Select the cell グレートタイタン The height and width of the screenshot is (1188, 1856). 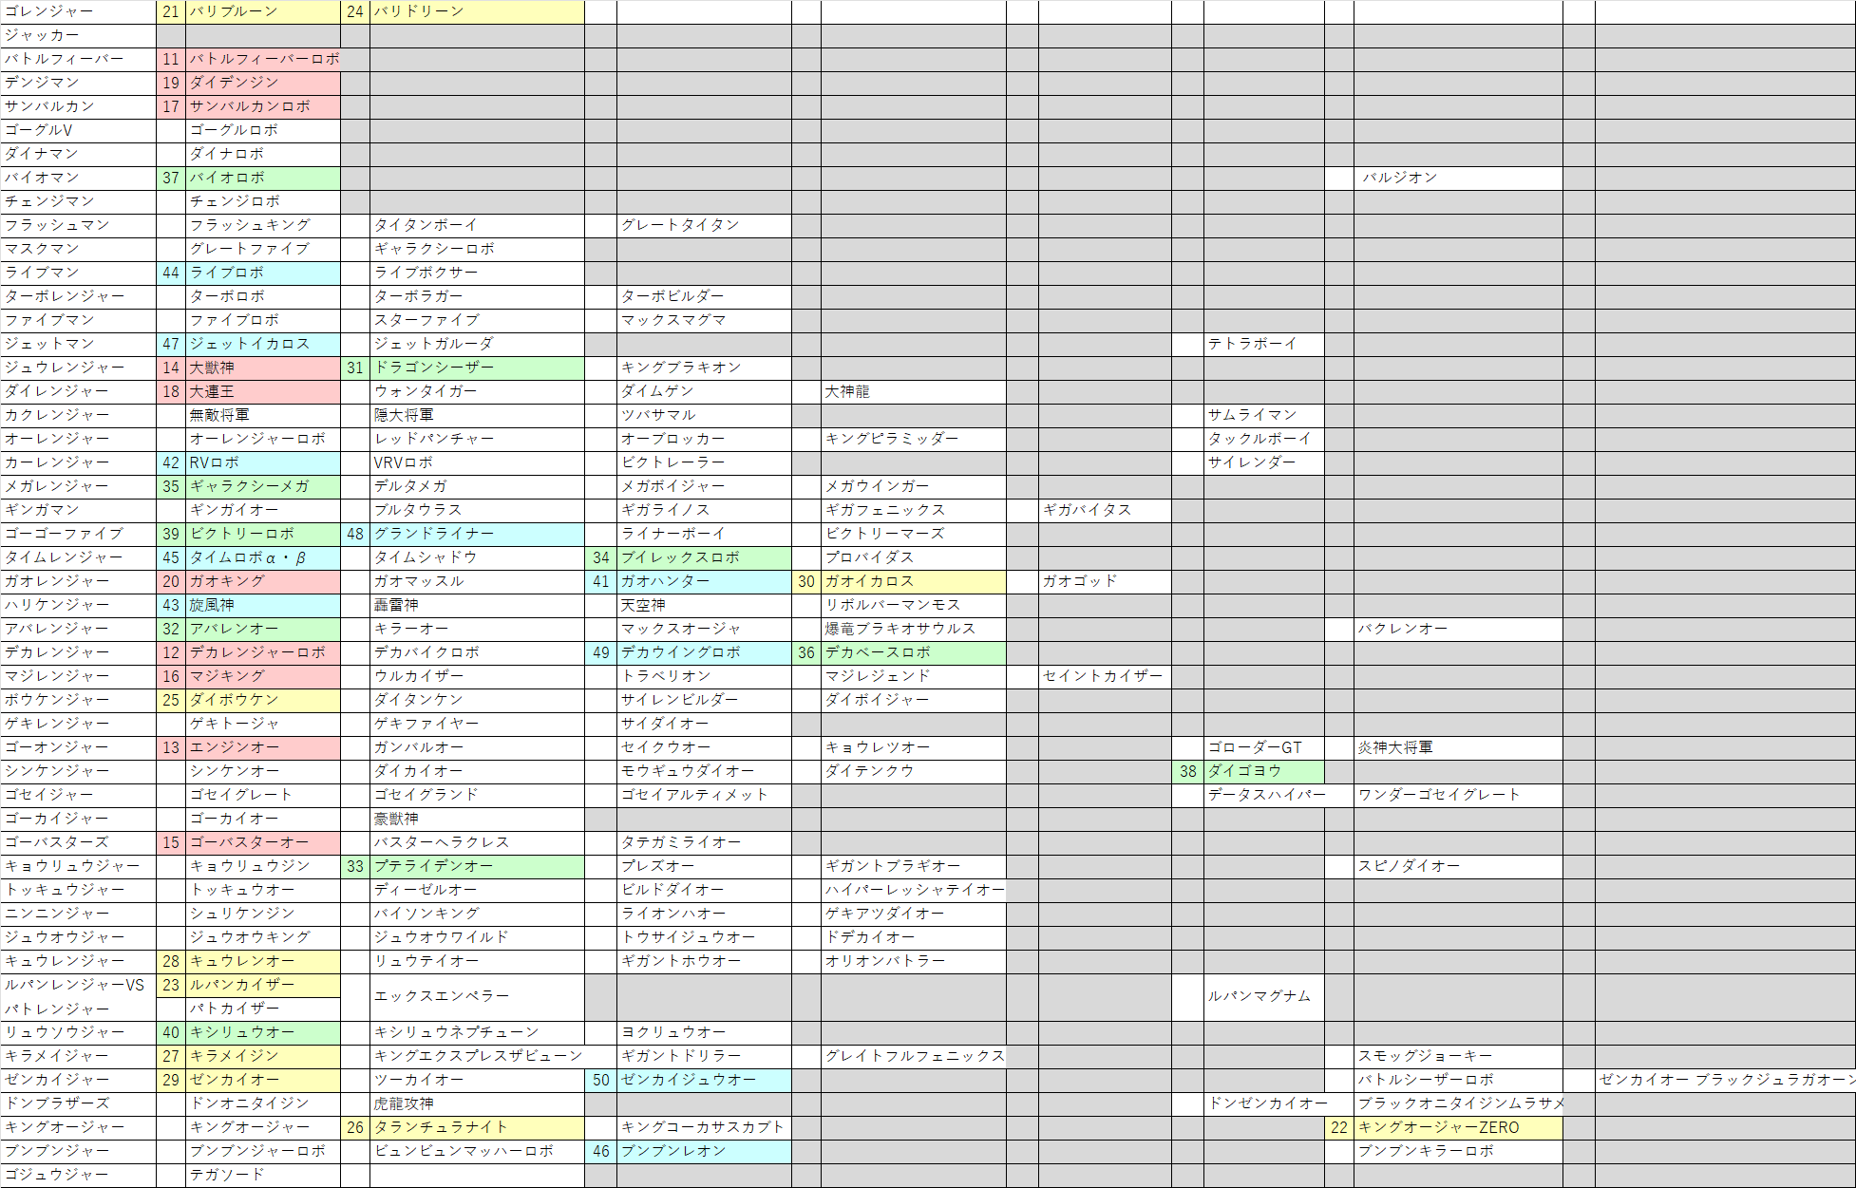[x=704, y=225]
